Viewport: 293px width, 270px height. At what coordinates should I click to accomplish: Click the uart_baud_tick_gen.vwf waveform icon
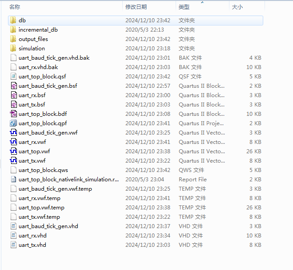click(x=13, y=133)
